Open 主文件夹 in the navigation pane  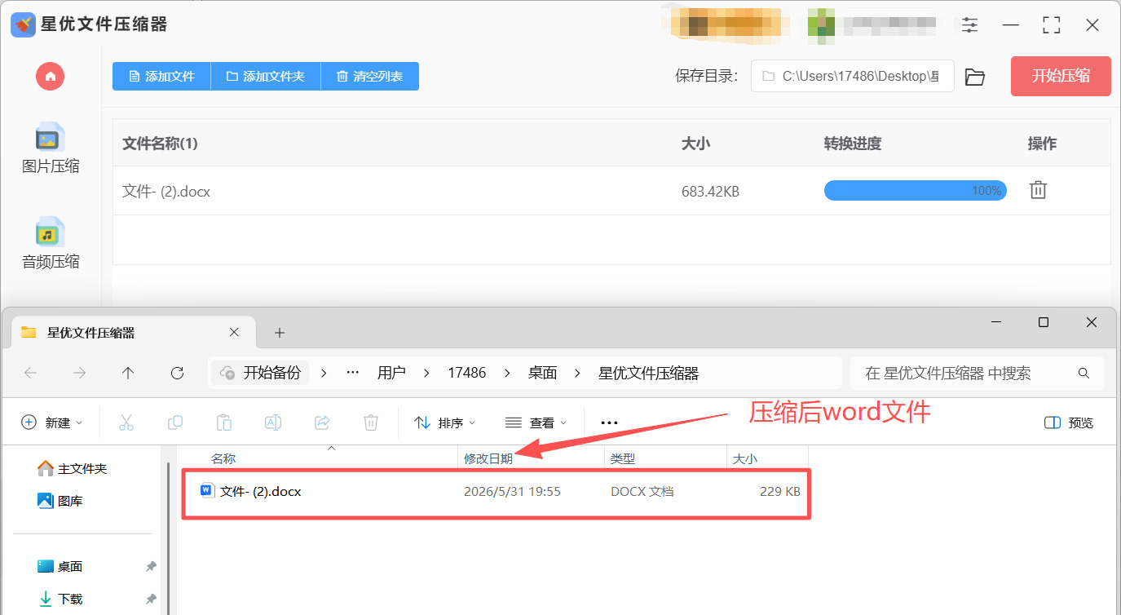coord(73,469)
